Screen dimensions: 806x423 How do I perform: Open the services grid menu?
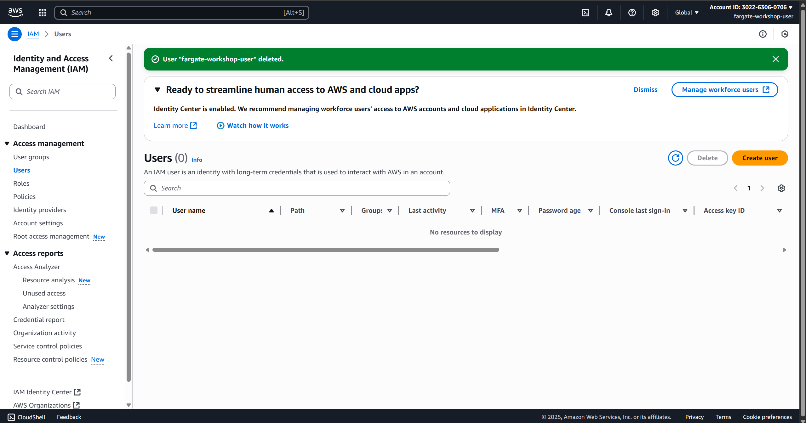[x=43, y=13]
